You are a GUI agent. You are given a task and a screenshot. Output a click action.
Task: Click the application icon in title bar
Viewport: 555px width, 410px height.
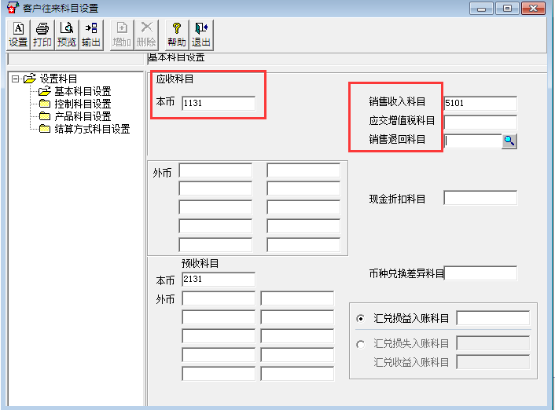[x=11, y=8]
